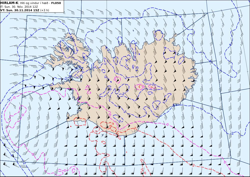Image resolution: width=250 pixels, height=177 pixels.
Task: Click the 'VT: Sun. 30.11.2014 15Z' valid time
Action: point(20,10)
